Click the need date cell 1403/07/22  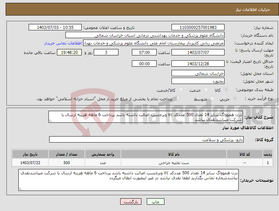point(30,163)
